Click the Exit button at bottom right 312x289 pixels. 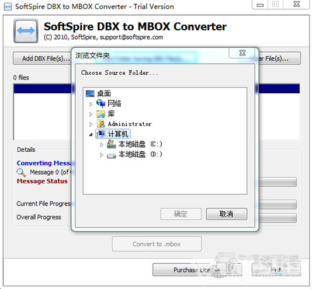click(276, 270)
